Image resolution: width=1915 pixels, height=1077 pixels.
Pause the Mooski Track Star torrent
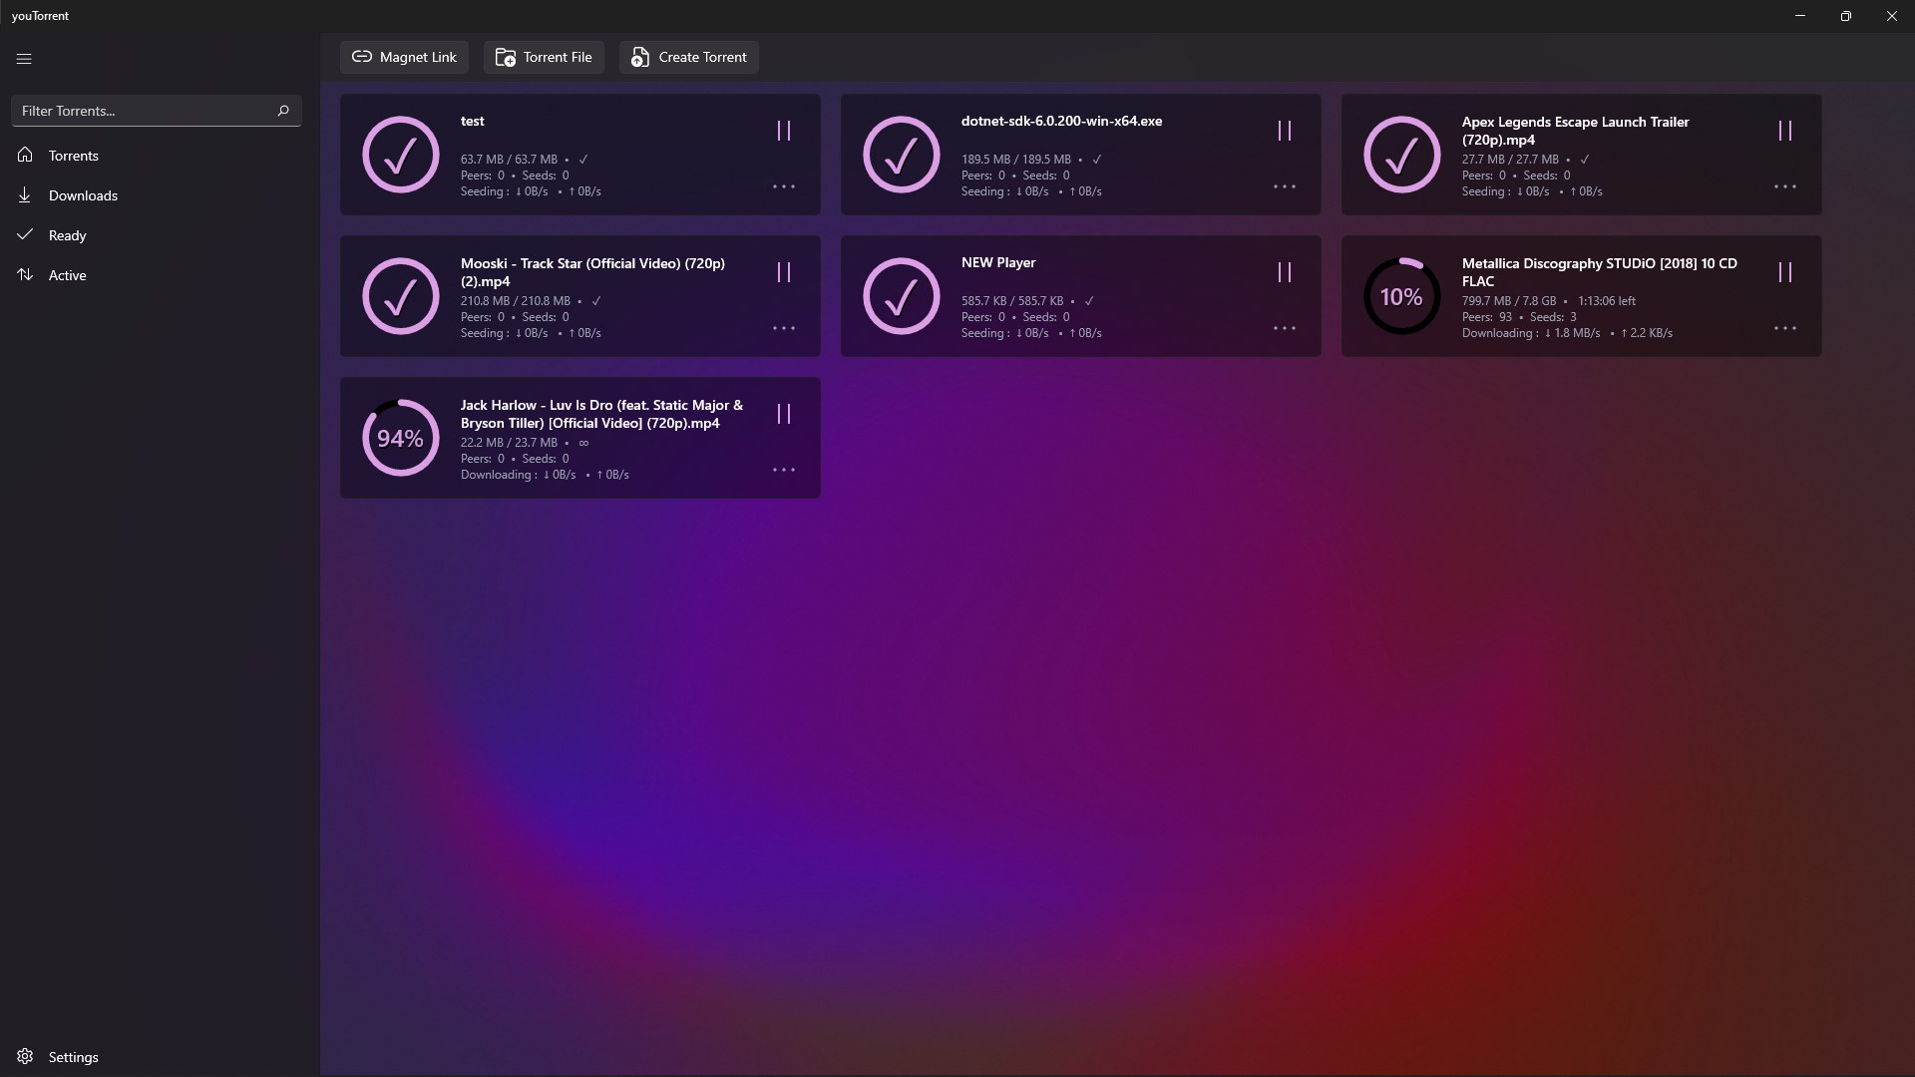783,272
